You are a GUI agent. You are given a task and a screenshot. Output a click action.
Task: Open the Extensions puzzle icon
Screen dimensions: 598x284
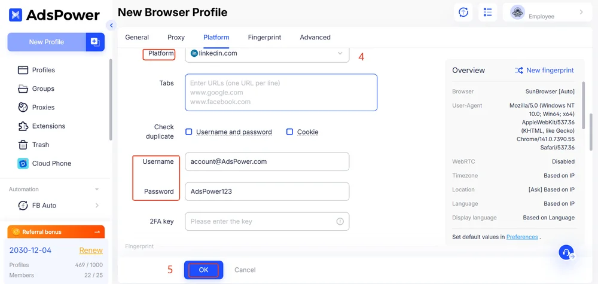23,126
